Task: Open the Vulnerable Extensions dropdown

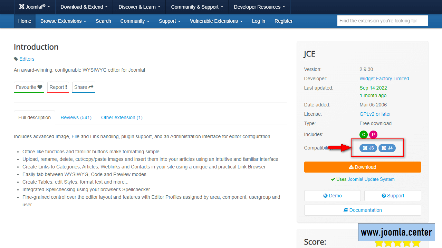Action: (216, 21)
